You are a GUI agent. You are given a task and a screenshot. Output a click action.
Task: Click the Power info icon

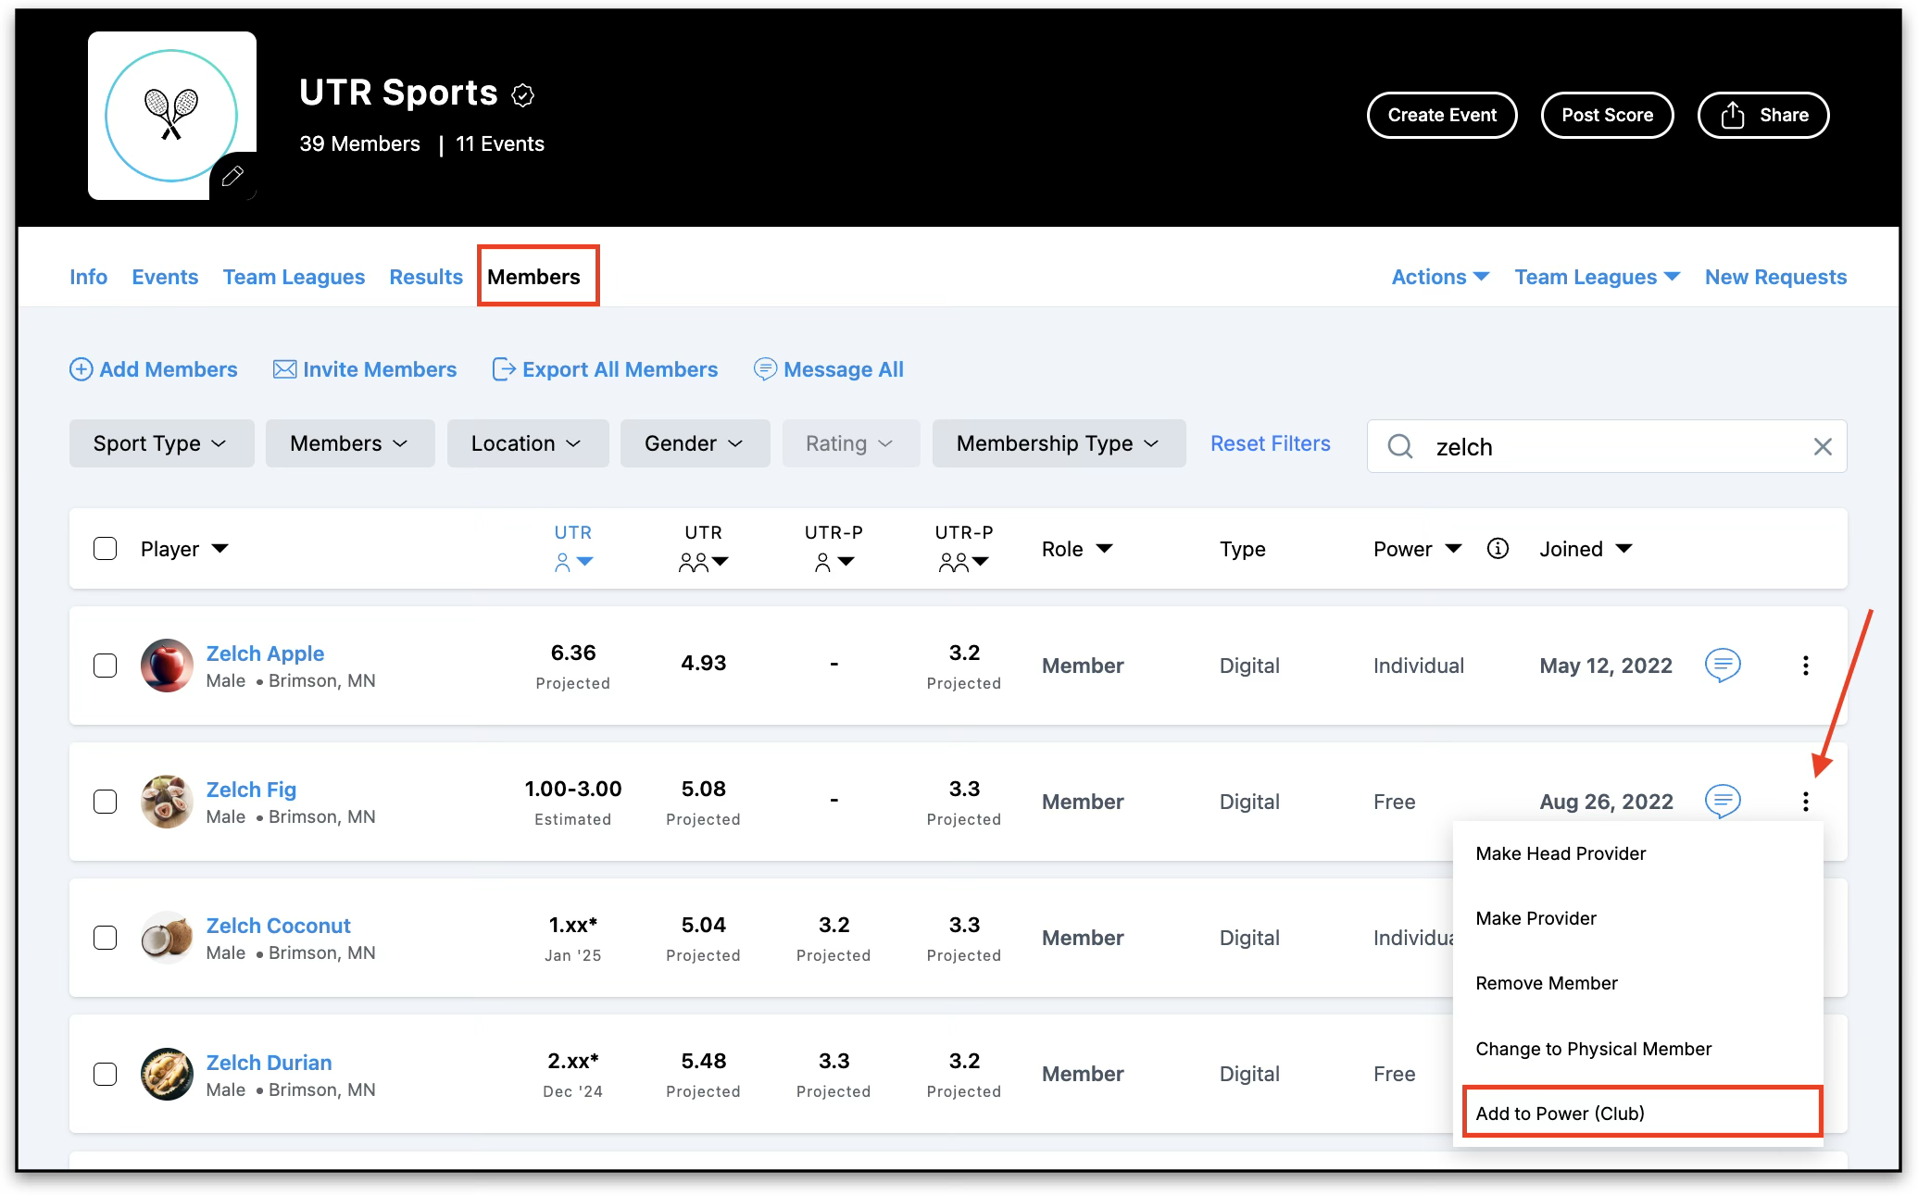click(1498, 549)
